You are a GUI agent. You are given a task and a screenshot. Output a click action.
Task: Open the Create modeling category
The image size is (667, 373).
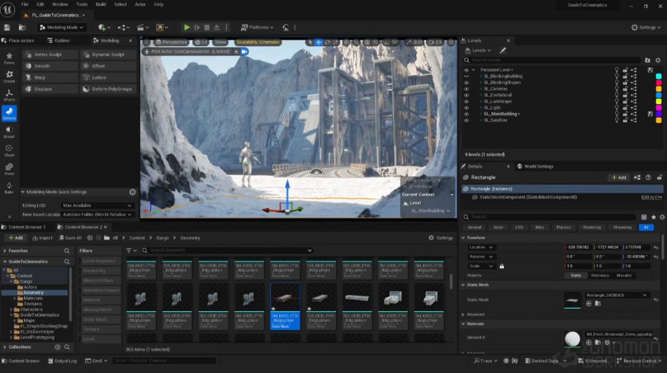click(x=9, y=77)
